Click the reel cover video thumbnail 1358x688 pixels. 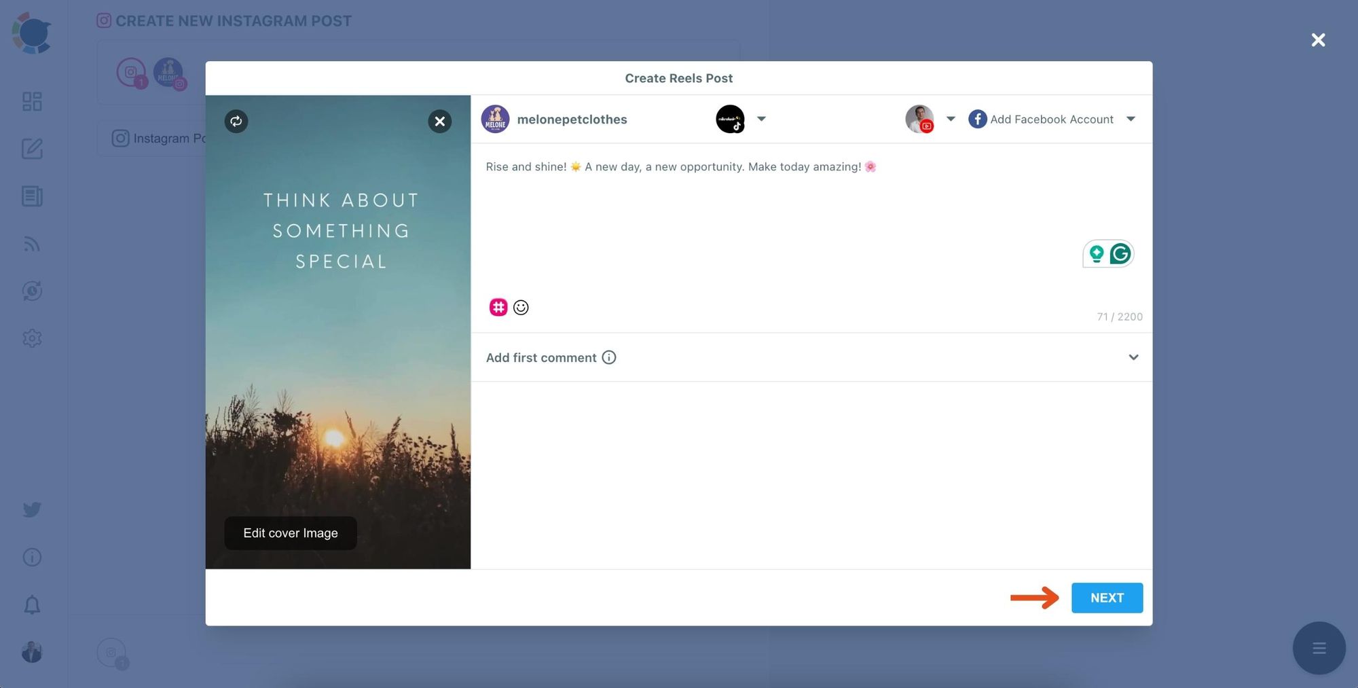pos(338,332)
